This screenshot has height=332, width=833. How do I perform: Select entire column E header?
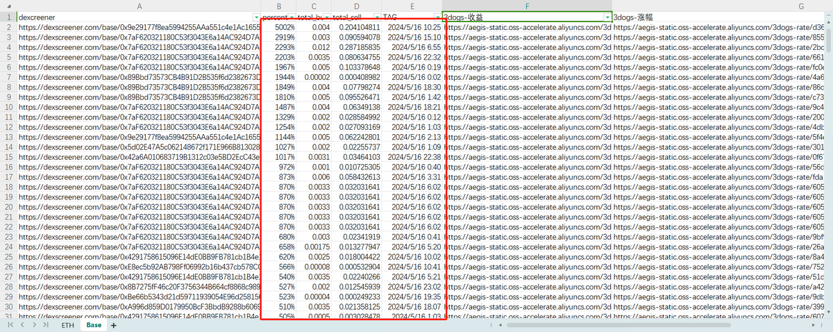point(412,6)
